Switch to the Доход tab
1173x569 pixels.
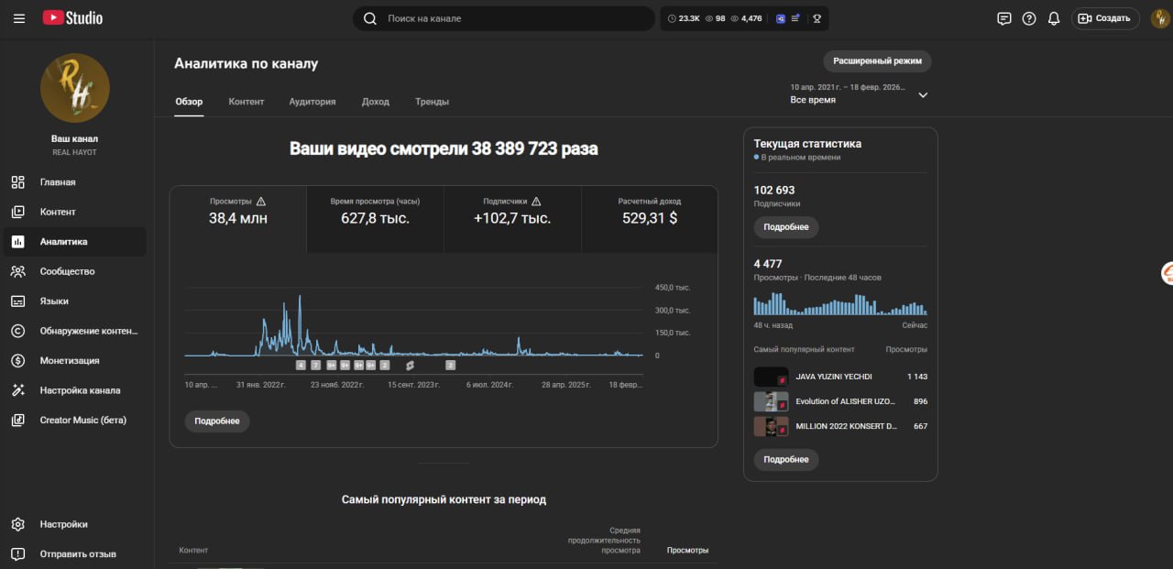(x=375, y=102)
